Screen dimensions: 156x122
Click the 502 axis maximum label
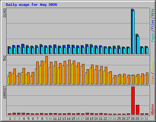[5, 58]
